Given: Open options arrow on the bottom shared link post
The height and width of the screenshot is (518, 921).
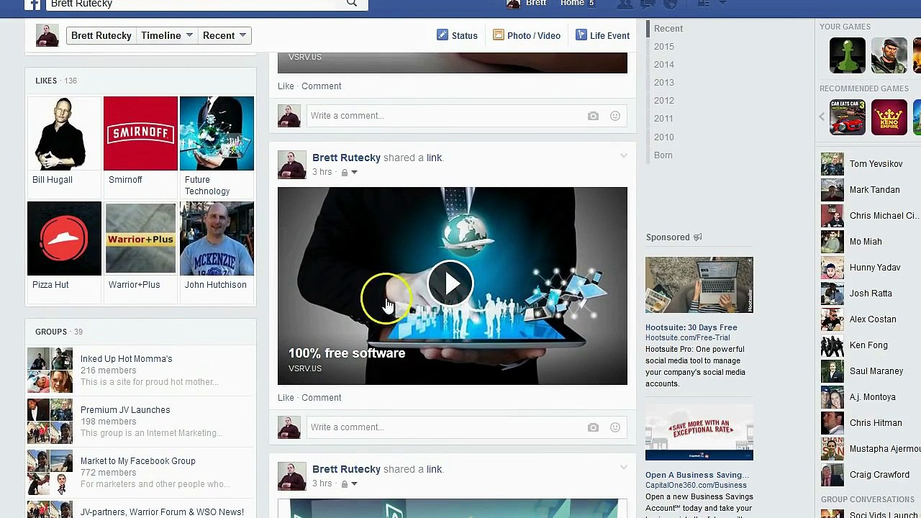Looking at the screenshot, I should (624, 468).
